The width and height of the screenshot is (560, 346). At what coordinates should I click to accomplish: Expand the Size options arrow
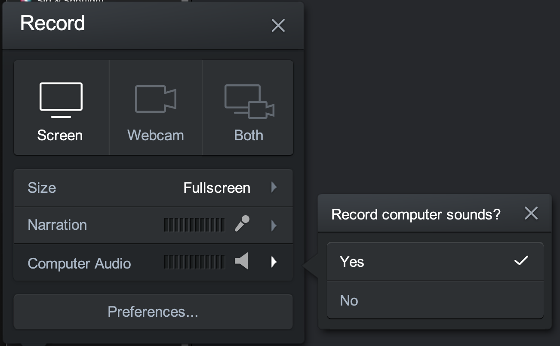[x=274, y=187]
